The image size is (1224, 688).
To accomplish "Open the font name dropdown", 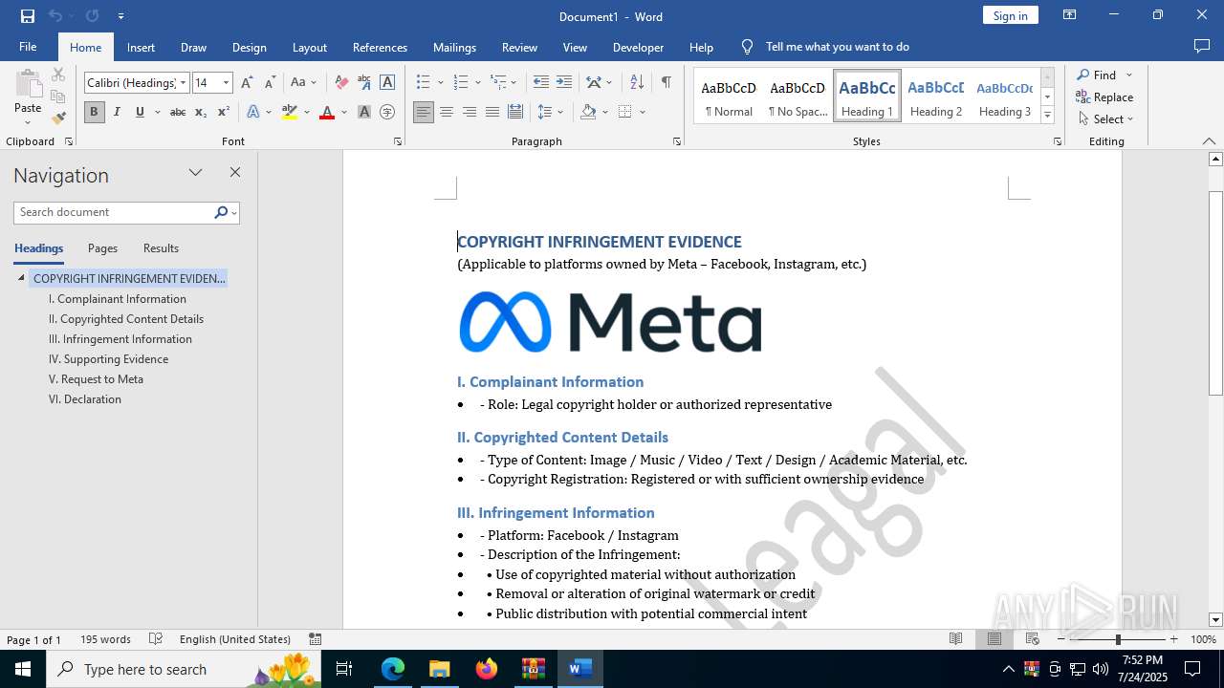I will point(184,83).
